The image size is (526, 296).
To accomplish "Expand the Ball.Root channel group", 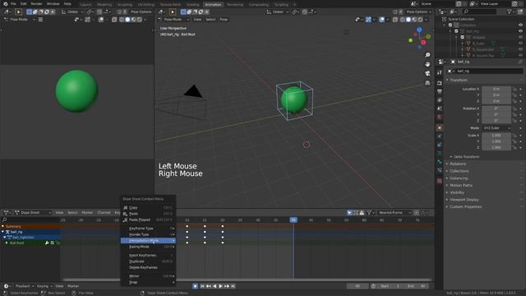I will click(x=7, y=243).
